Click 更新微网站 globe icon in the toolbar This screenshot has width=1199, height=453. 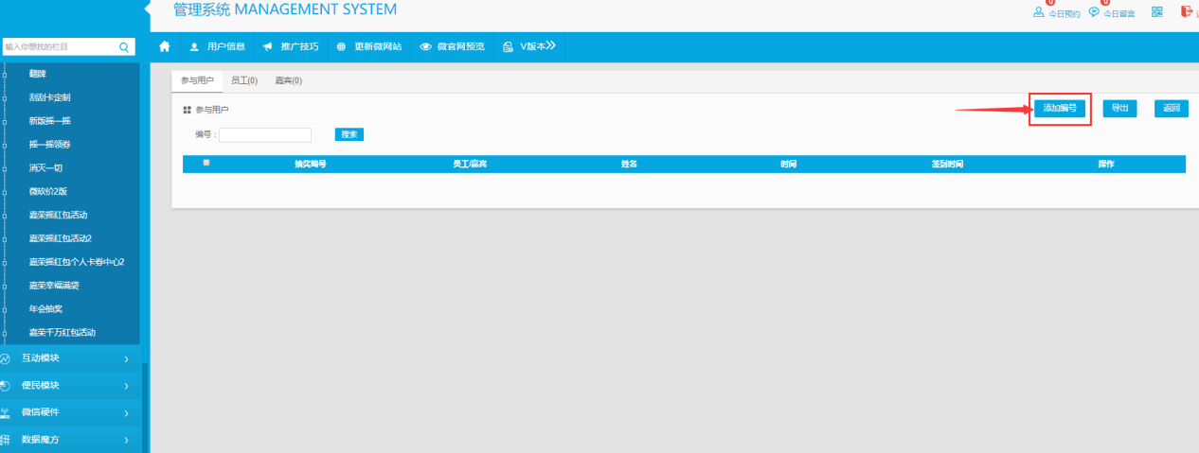(x=341, y=46)
